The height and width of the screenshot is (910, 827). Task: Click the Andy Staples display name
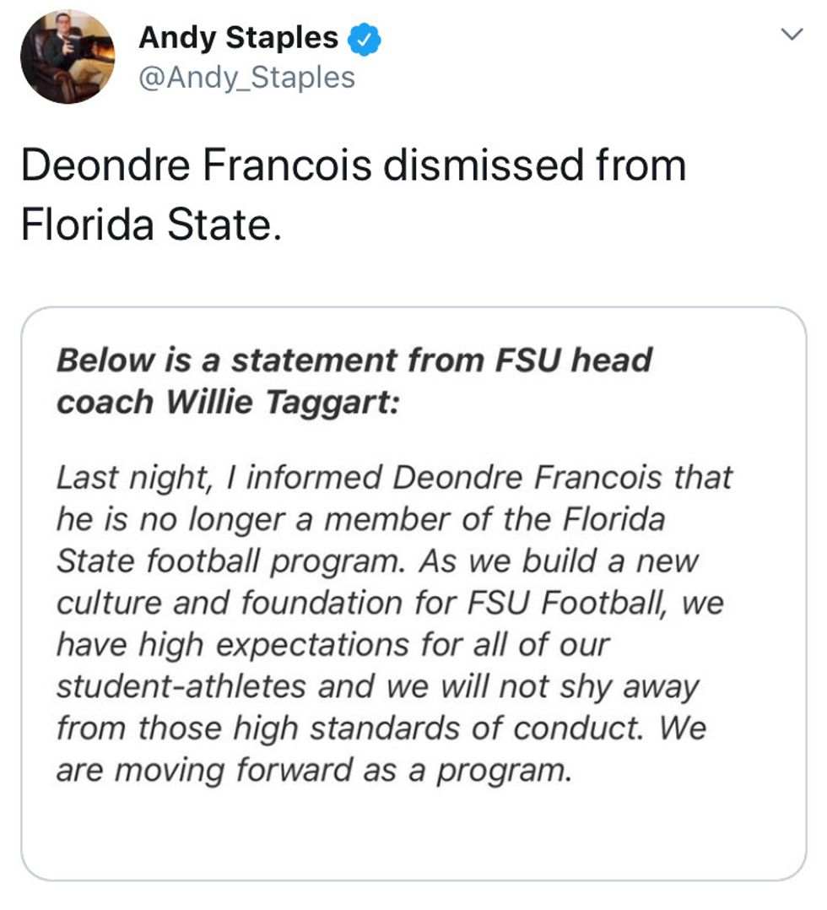238,38
